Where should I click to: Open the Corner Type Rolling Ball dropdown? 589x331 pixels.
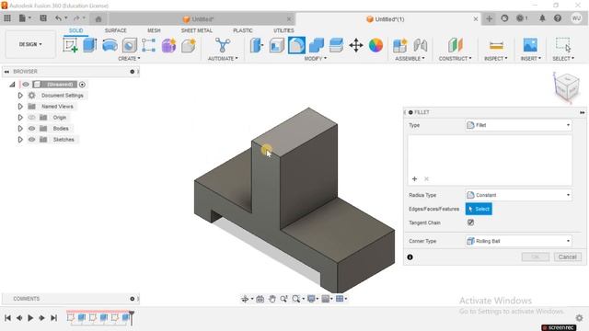(518, 241)
